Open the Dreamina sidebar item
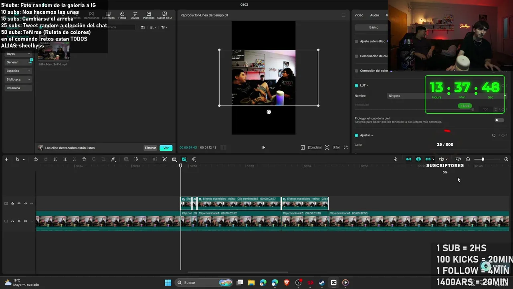Screen dimensions: 513x289 18,88
